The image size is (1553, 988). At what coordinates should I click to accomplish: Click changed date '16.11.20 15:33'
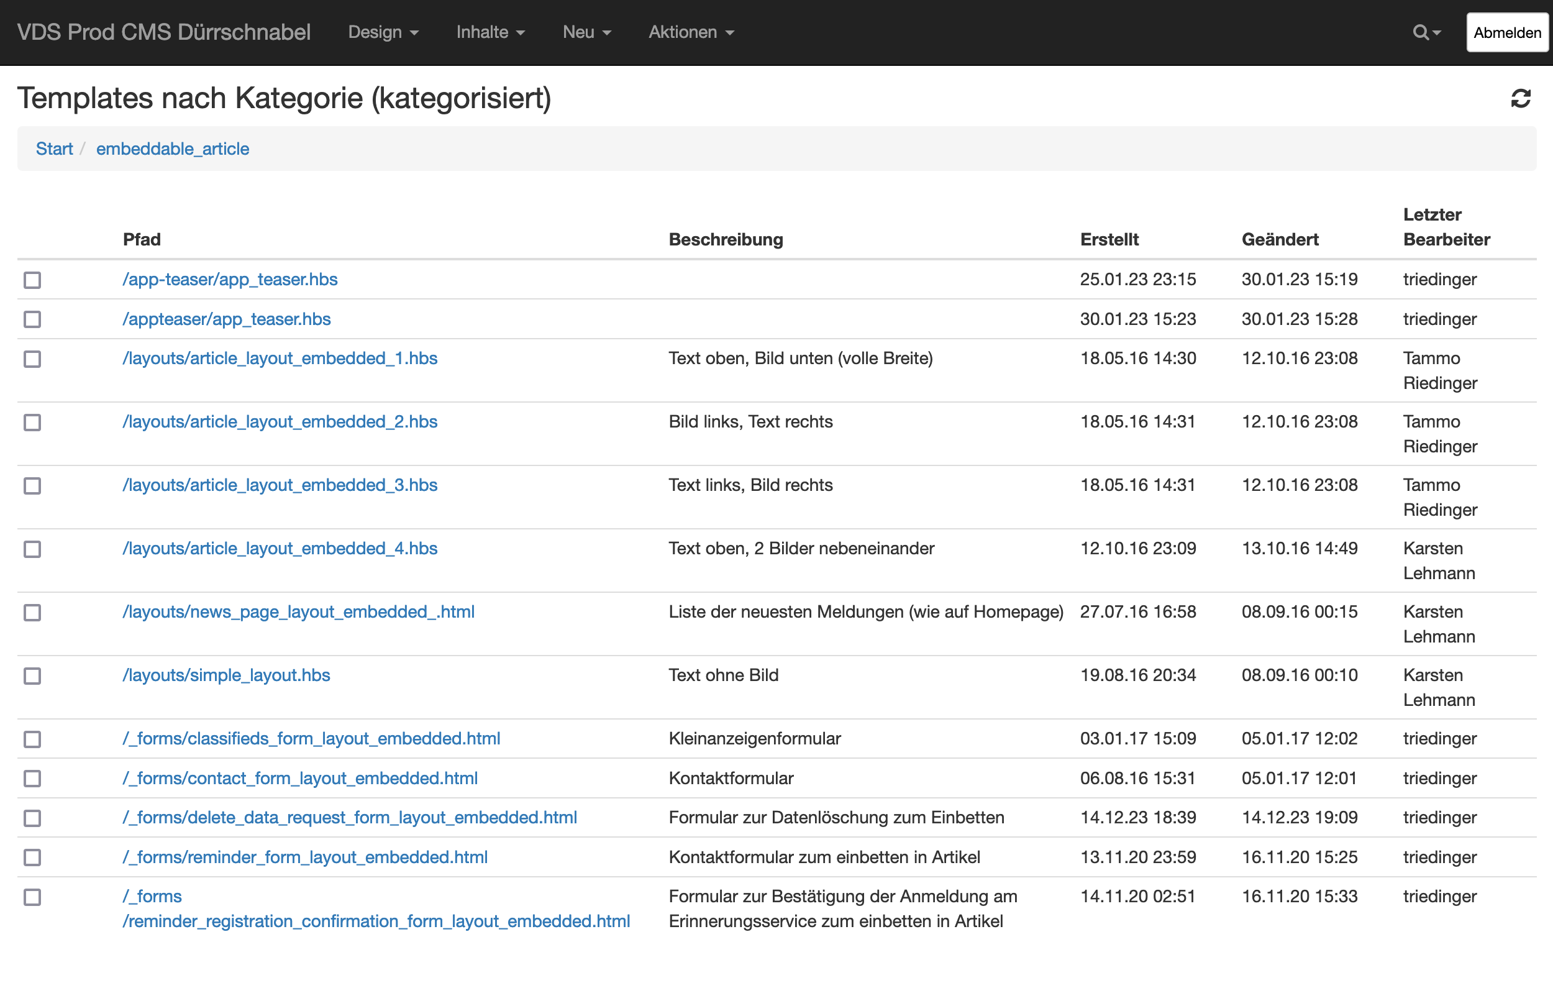[x=1300, y=897]
